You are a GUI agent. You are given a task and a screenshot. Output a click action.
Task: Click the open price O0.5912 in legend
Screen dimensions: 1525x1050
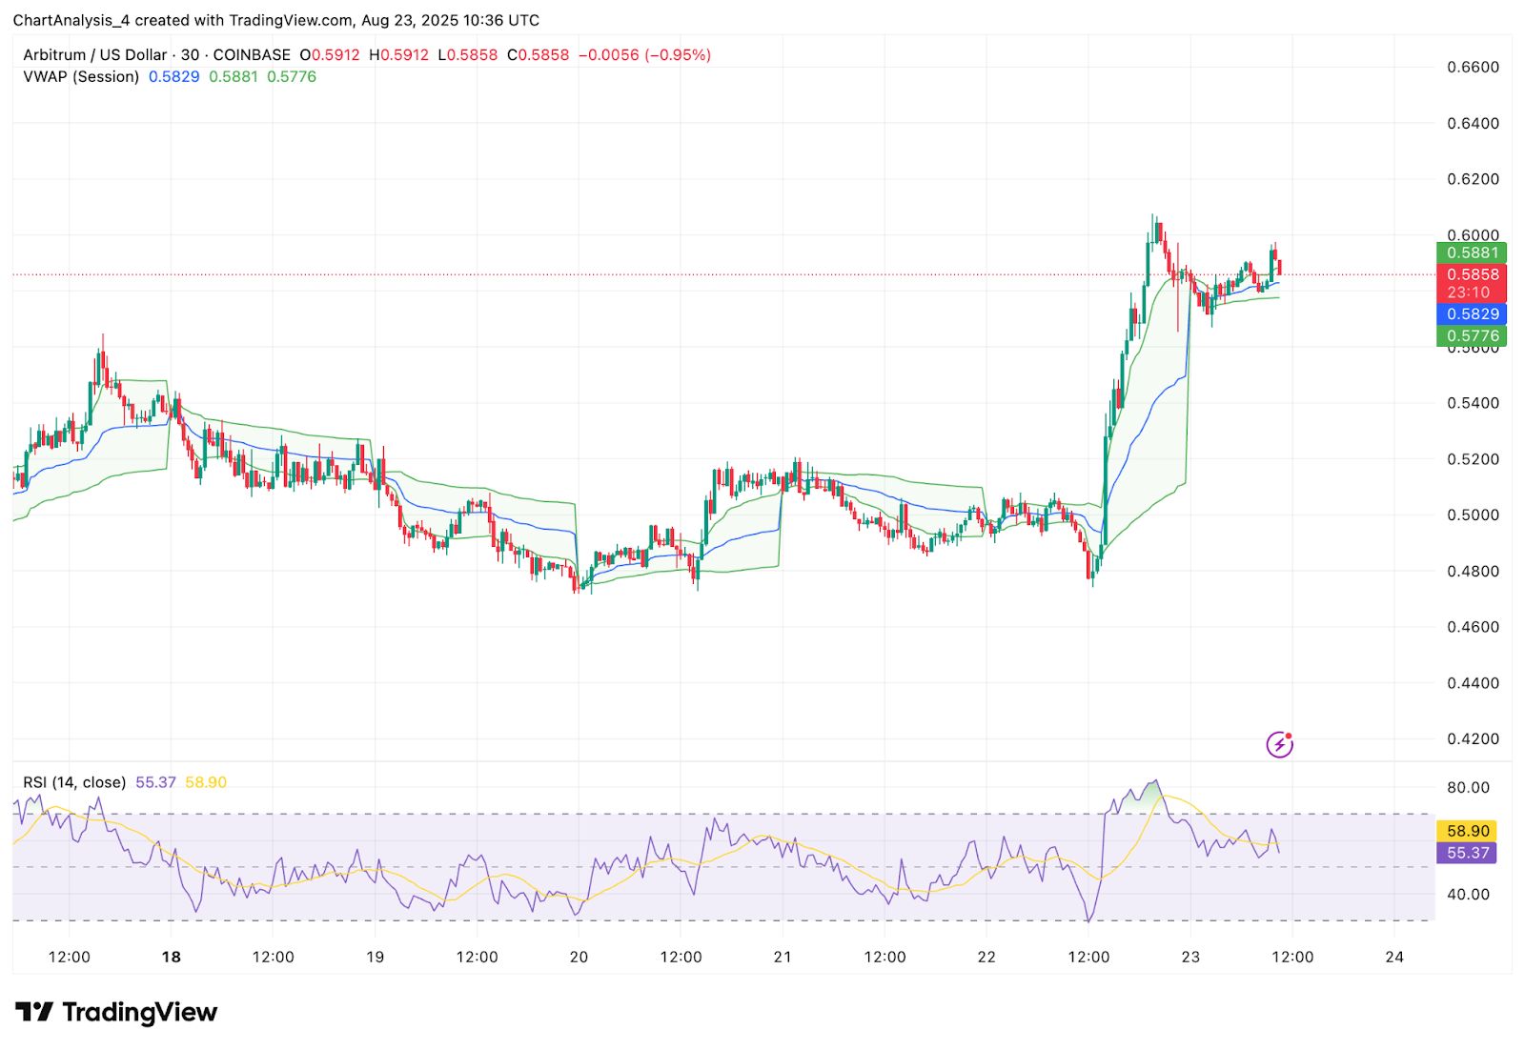tap(330, 55)
